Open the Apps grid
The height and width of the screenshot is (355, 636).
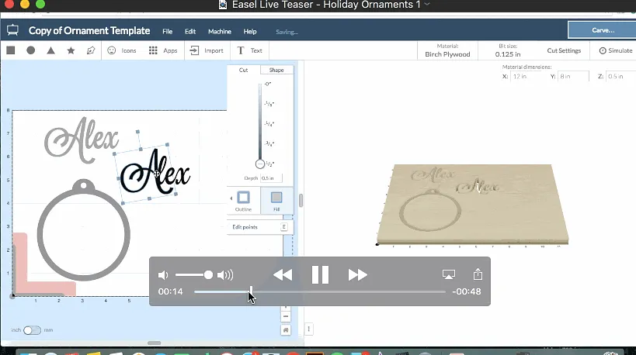pyautogui.click(x=163, y=50)
